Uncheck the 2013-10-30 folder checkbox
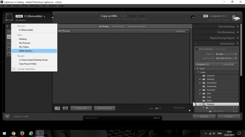This screenshot has height=137, width=245. coord(237,111)
